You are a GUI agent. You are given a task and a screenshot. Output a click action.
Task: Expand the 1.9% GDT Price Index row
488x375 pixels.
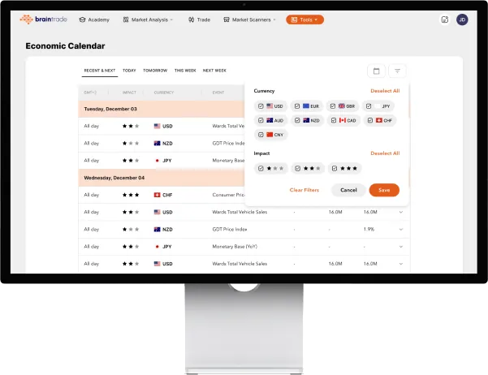coord(400,229)
